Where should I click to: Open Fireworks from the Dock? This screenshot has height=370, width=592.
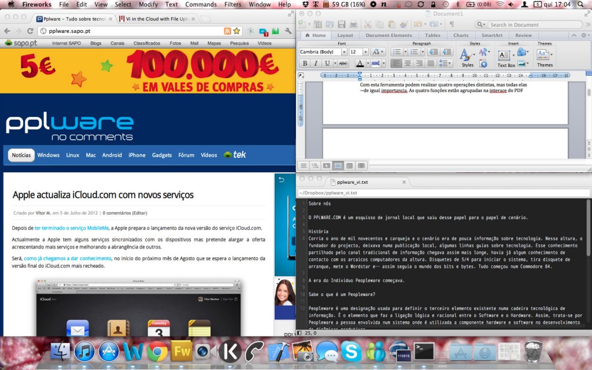[x=182, y=351]
